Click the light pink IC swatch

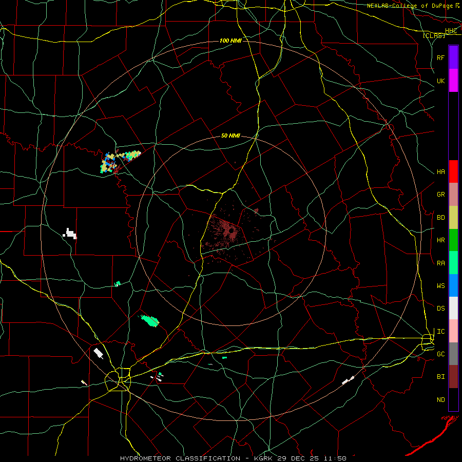click(453, 331)
